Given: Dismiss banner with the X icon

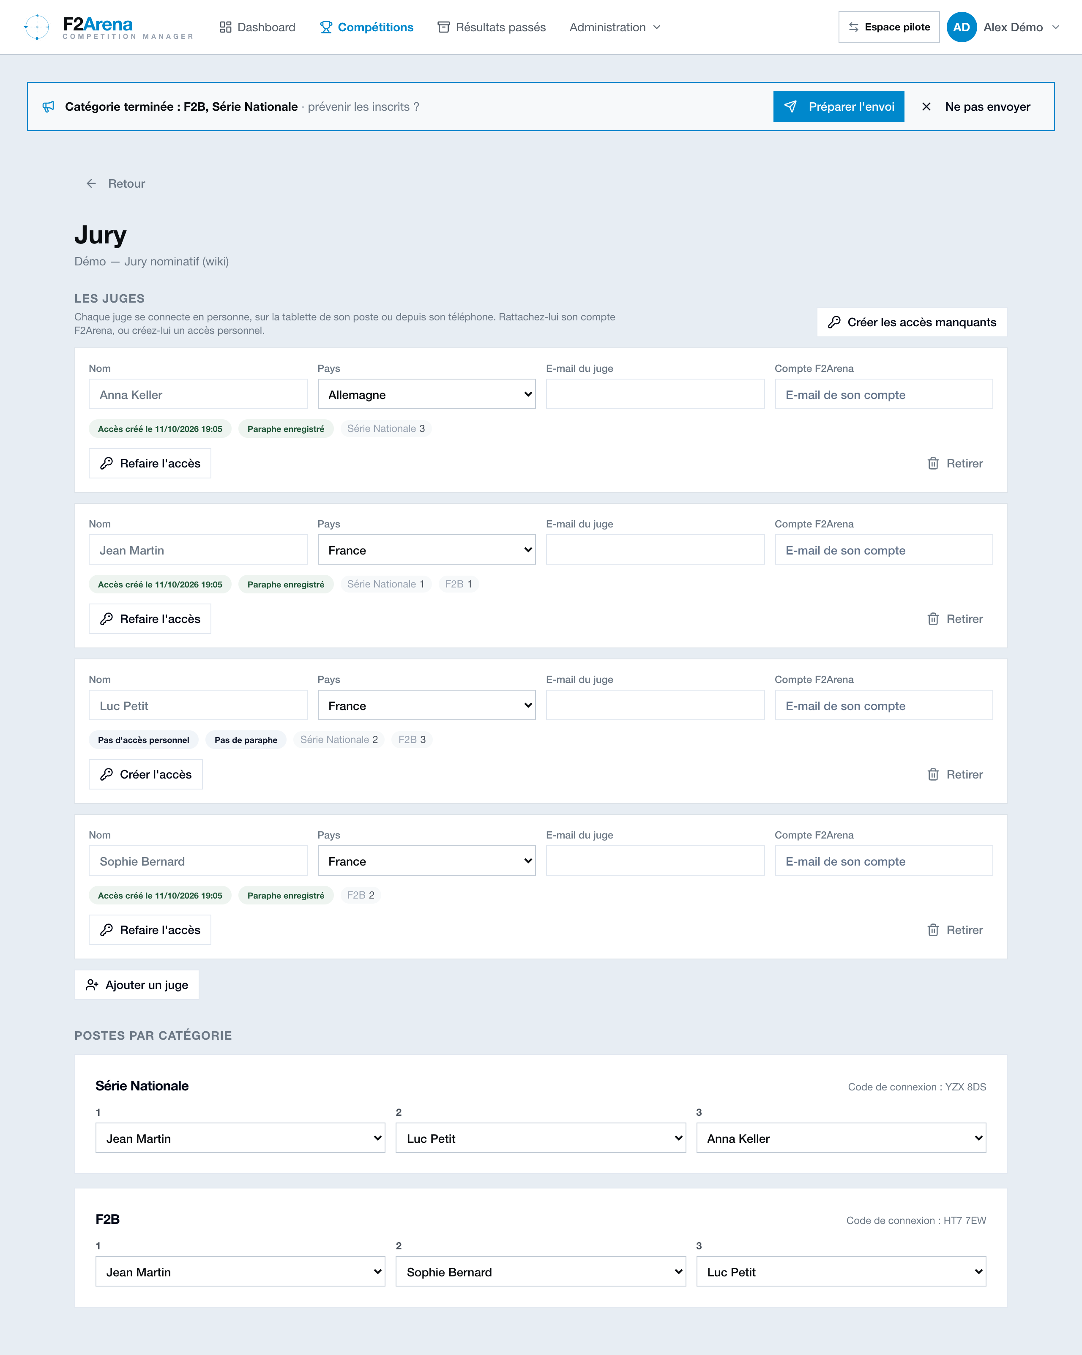Looking at the screenshot, I should pos(926,107).
